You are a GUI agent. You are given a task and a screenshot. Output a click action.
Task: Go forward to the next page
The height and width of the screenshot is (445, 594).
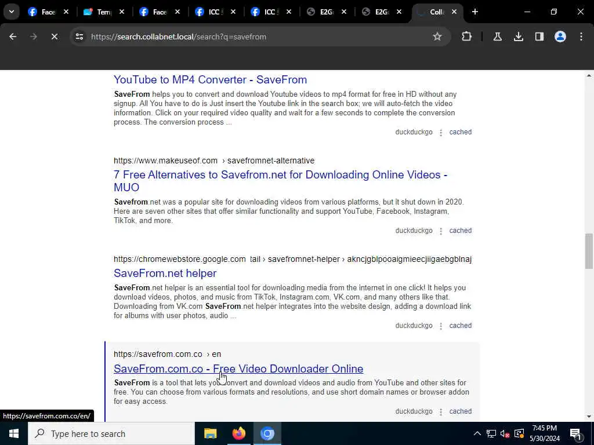click(x=34, y=37)
